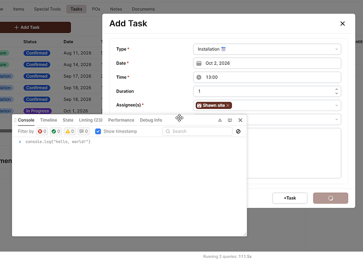This screenshot has height=261, width=363.
Task: Open the Linting (23) tab
Action: coord(90,120)
